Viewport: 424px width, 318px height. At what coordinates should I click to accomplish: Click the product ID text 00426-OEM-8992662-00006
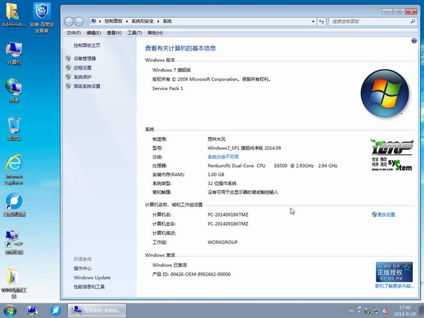tap(200, 274)
